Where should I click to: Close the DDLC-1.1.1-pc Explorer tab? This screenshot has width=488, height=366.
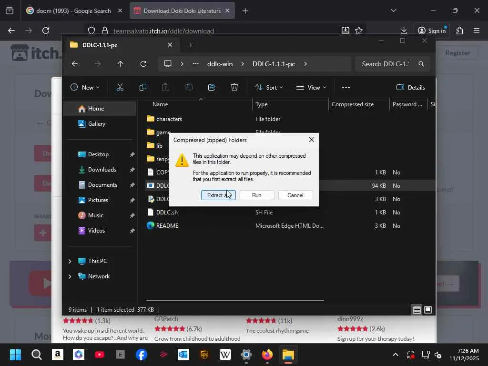170,45
